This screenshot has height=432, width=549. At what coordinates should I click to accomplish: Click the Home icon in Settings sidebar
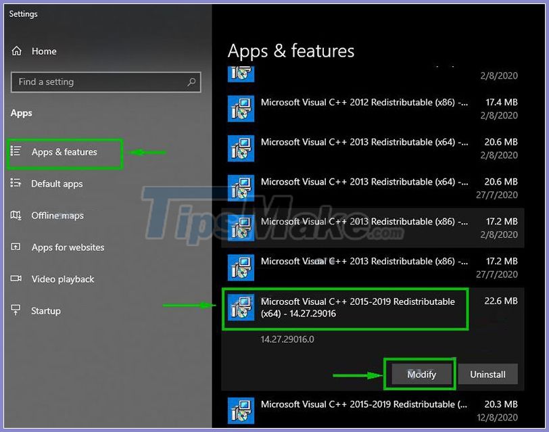coord(16,51)
